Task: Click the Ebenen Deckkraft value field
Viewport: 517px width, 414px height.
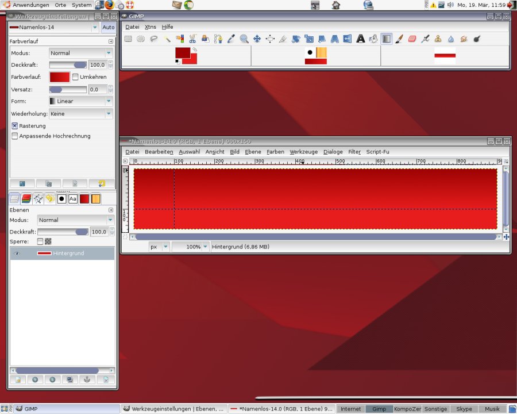Action: (x=99, y=232)
